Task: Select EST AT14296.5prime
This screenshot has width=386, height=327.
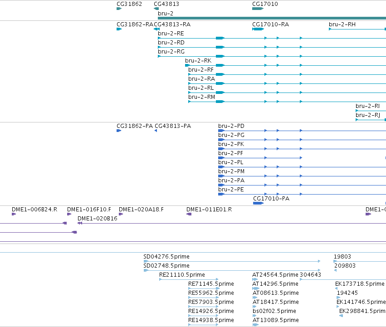Action: [x=256, y=288]
